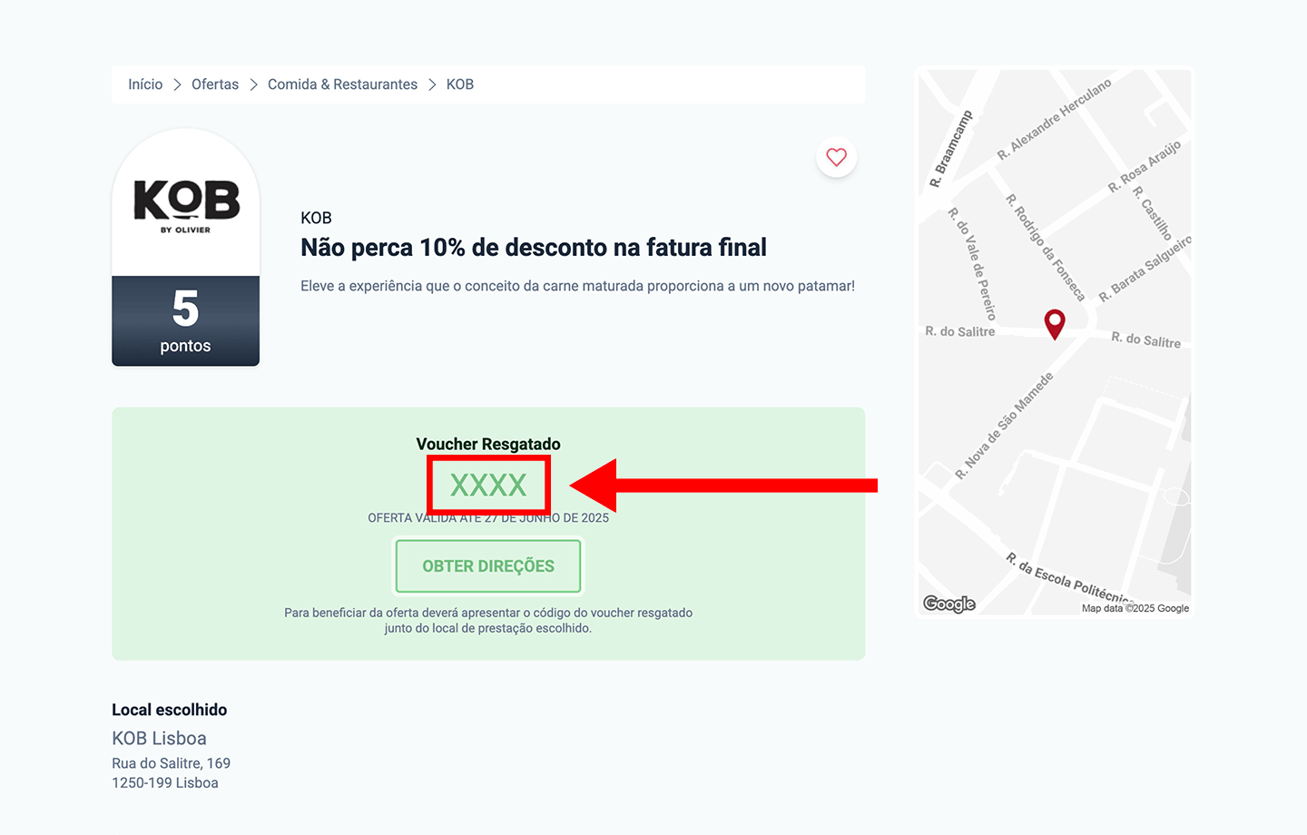The image size is (1307, 835).
Task: Click the KOB Lisboa location name
Action: [160, 738]
